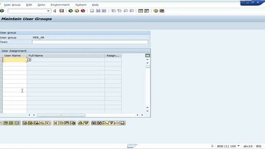
Task: Click the Save diskette icon
Action: pos(62,11)
